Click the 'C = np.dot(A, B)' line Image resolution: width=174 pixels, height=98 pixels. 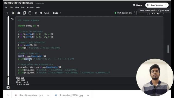pos(27,45)
